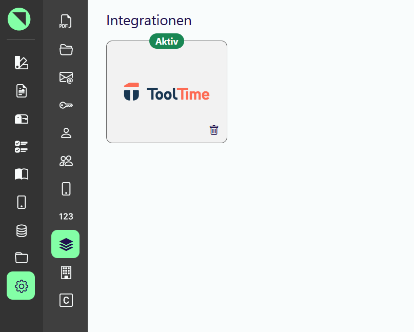Click the green Aktiv status badge
The image size is (414, 332).
point(167,41)
